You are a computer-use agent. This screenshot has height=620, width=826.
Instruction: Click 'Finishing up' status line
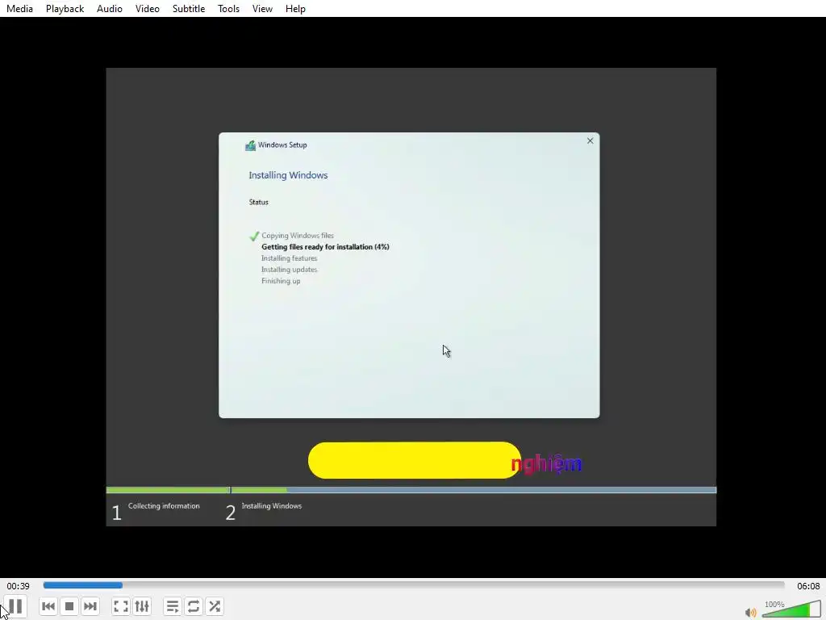tap(281, 281)
